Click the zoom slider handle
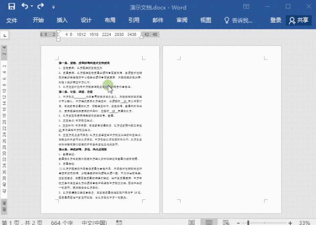The width and height of the screenshot is (316, 225). pyautogui.click(x=248, y=223)
